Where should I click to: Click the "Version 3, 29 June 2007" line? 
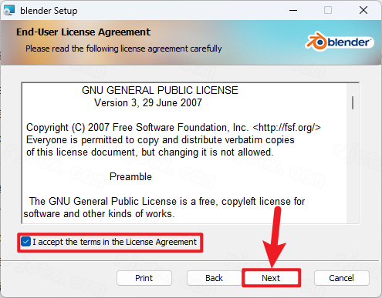(148, 103)
